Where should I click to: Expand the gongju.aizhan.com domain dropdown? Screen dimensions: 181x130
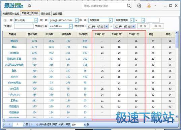77,20
